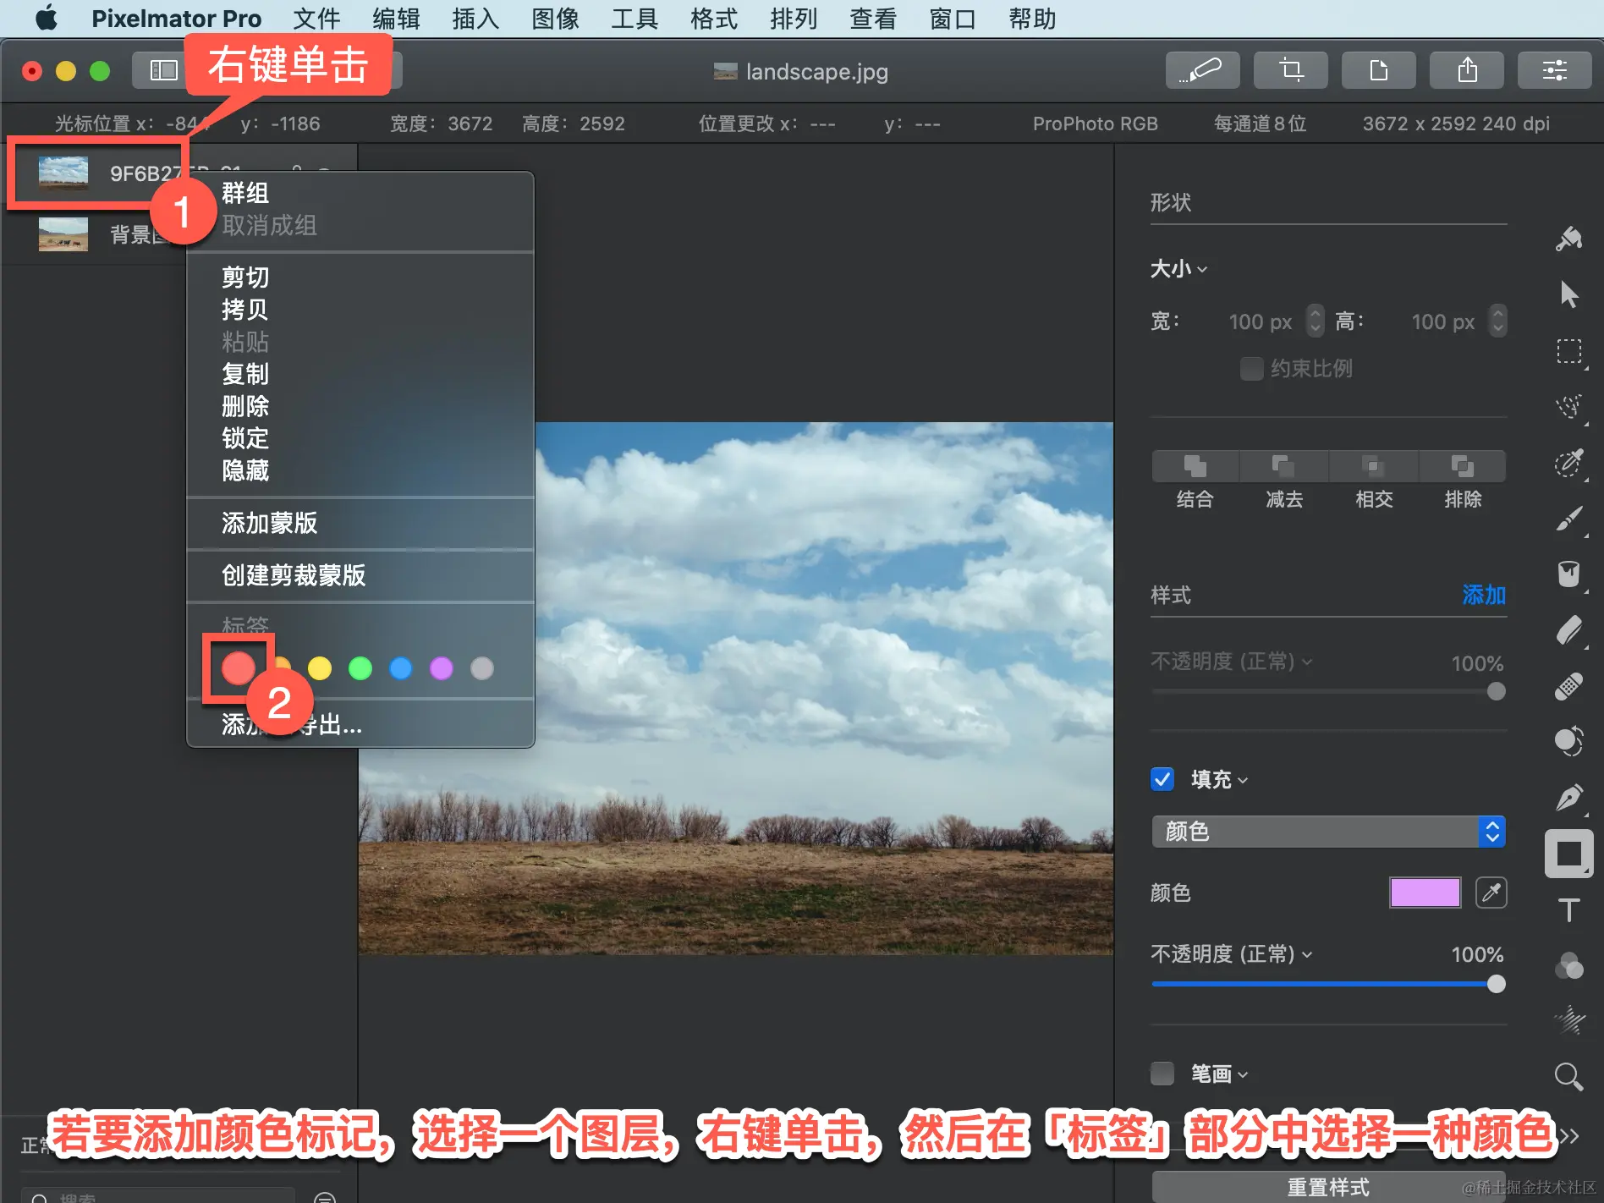Select the Effects circles tool
The height and width of the screenshot is (1203, 1604).
pos(1569,965)
